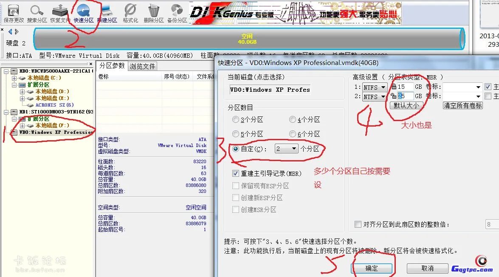This screenshot has width=499, height=277.
Task: Open the Backup Partition (备份分区) tool
Action: pyautogui.click(x=177, y=13)
